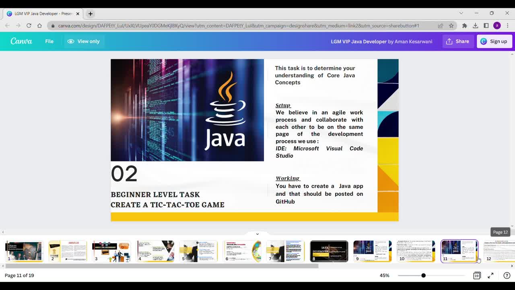Click the Canva logo

click(x=21, y=41)
